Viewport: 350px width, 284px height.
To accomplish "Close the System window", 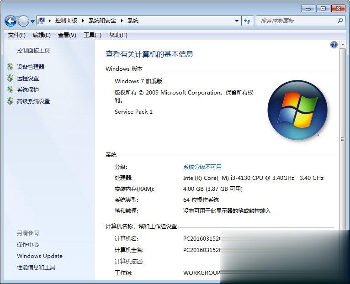I will tap(338, 9).
